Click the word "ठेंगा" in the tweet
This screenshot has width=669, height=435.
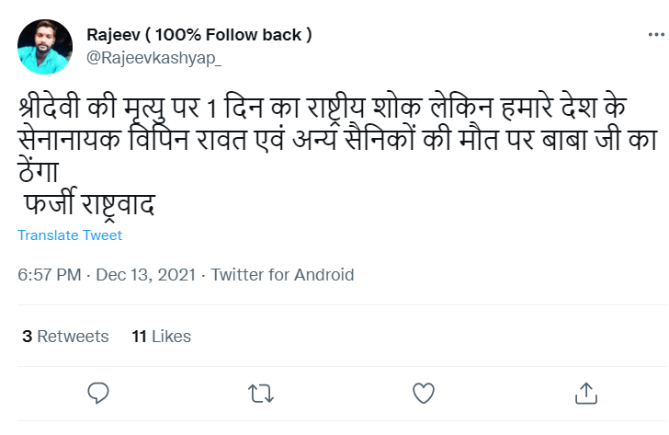tap(40, 172)
